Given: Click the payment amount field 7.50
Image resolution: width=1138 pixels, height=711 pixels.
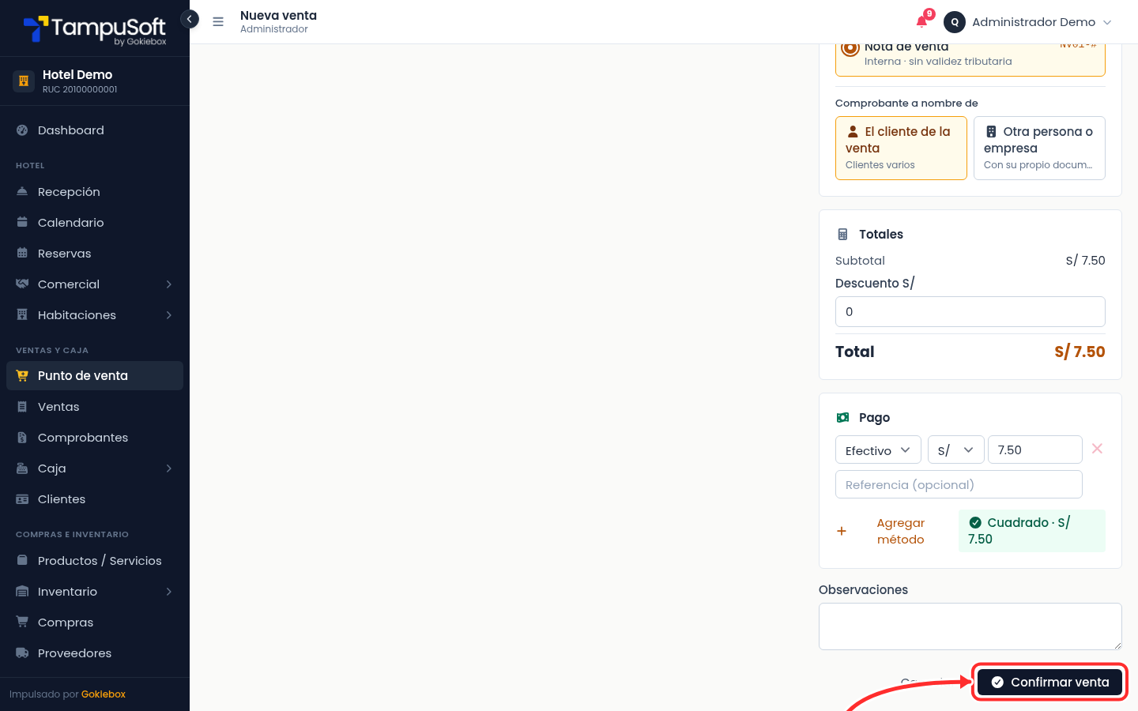Looking at the screenshot, I should 1035,450.
